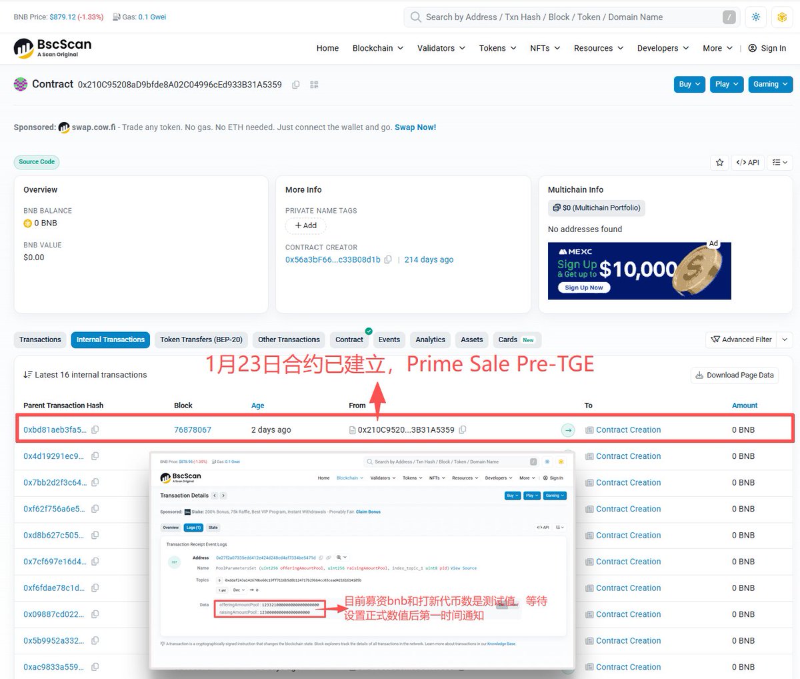Image resolution: width=800 pixels, height=679 pixels.
Task: Copy the contract creator address
Action: 387,259
